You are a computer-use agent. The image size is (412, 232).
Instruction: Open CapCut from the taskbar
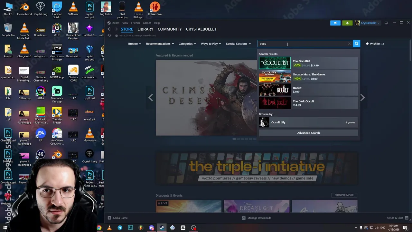pyautogui.click(x=183, y=228)
